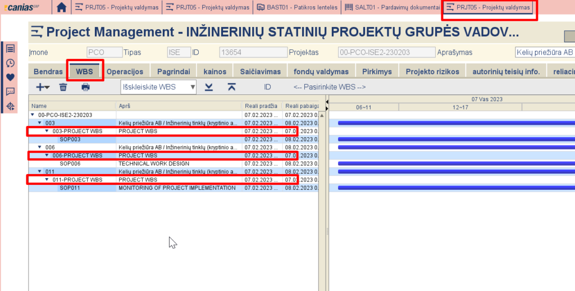Screen dimensions: 575x291
Task: Open the list menu icon in left sidebar
Action: (x=10, y=49)
